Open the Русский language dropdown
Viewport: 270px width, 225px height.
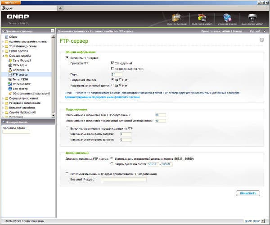pyautogui.click(x=264, y=31)
